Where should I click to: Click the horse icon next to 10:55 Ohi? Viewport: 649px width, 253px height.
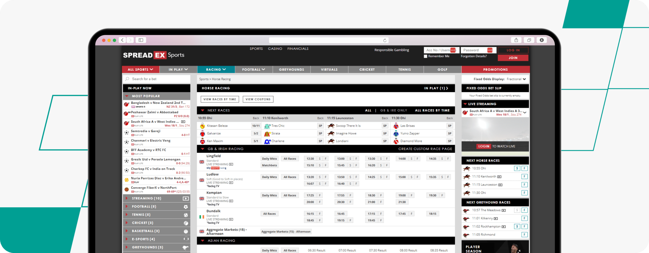(x=467, y=168)
